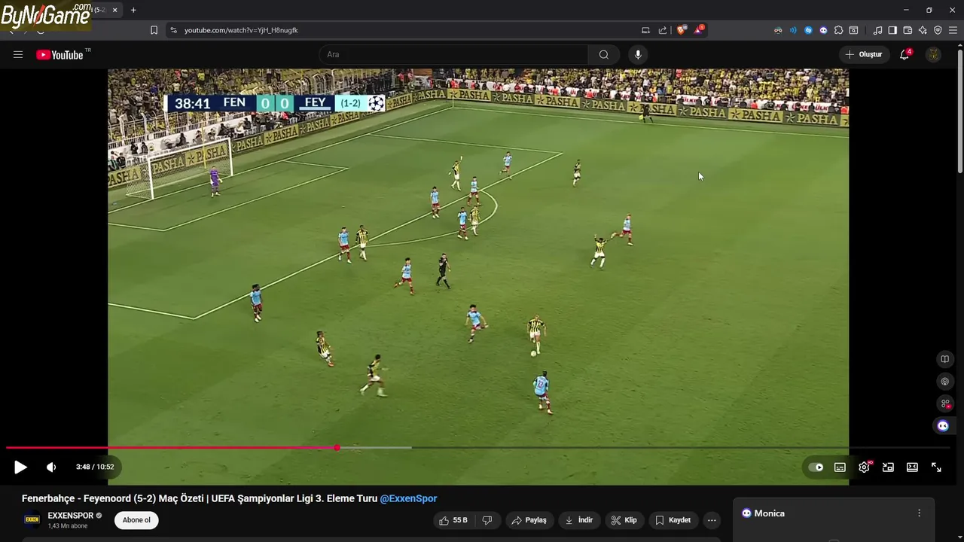Click the volume sound-wave extension icon
This screenshot has height=542, width=964.
point(793,30)
